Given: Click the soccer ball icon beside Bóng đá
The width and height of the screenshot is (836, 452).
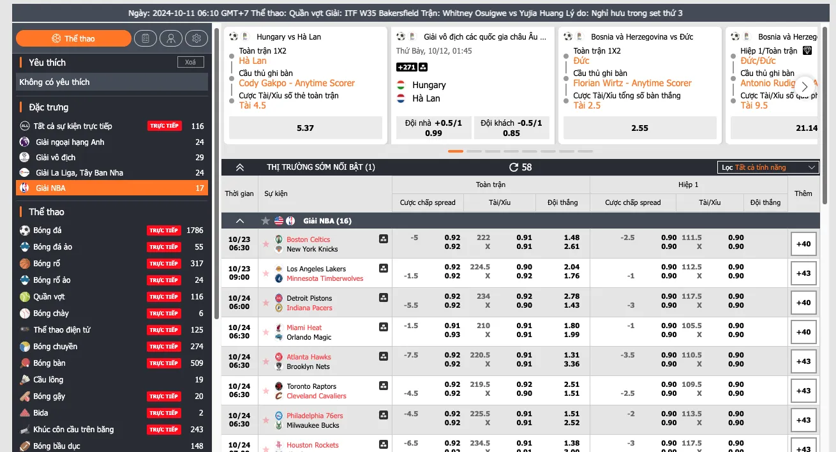Looking at the screenshot, I should point(25,230).
